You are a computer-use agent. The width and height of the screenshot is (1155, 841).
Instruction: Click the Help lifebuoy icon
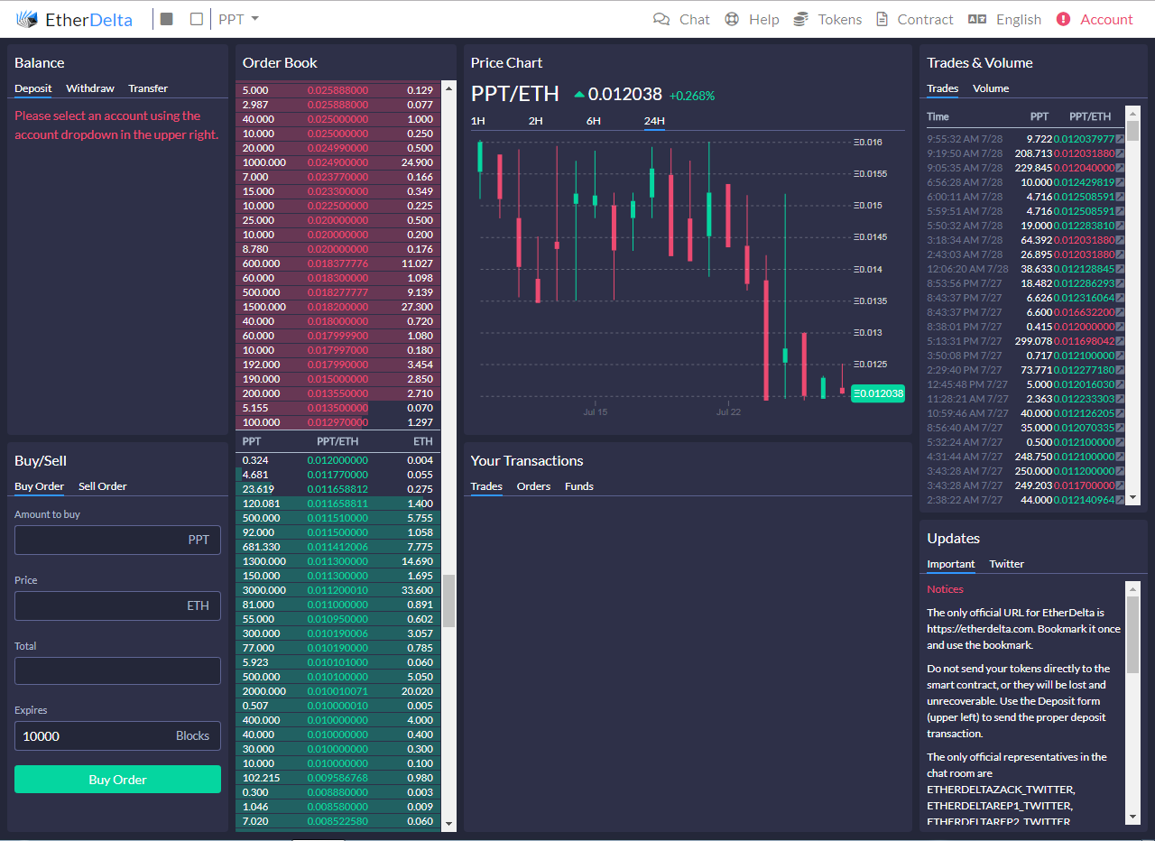732,19
